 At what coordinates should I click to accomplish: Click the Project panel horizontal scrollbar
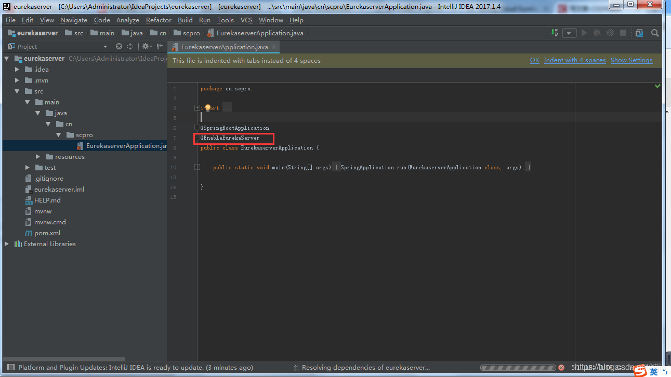(64, 358)
